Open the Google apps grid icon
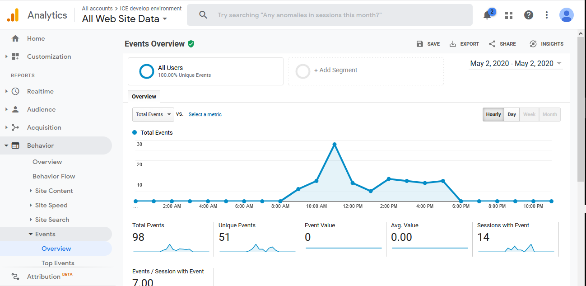 click(x=509, y=15)
